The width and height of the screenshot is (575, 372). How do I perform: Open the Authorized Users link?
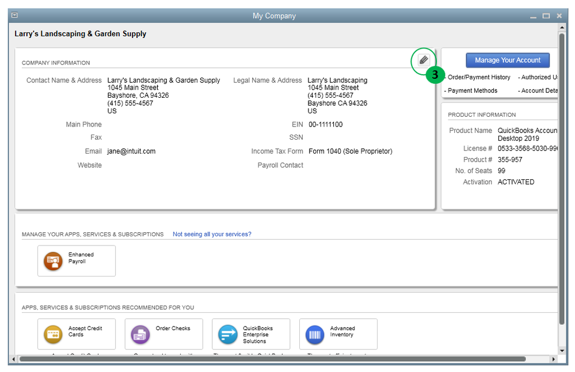[539, 77]
